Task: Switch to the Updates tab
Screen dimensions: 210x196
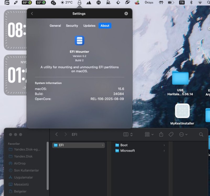Action: pyautogui.click(x=89, y=26)
